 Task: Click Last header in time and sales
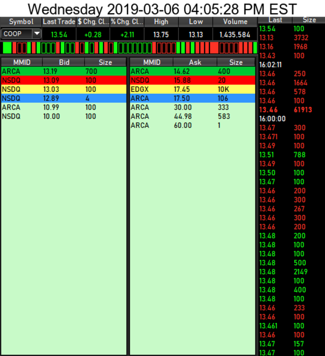point(275,20)
